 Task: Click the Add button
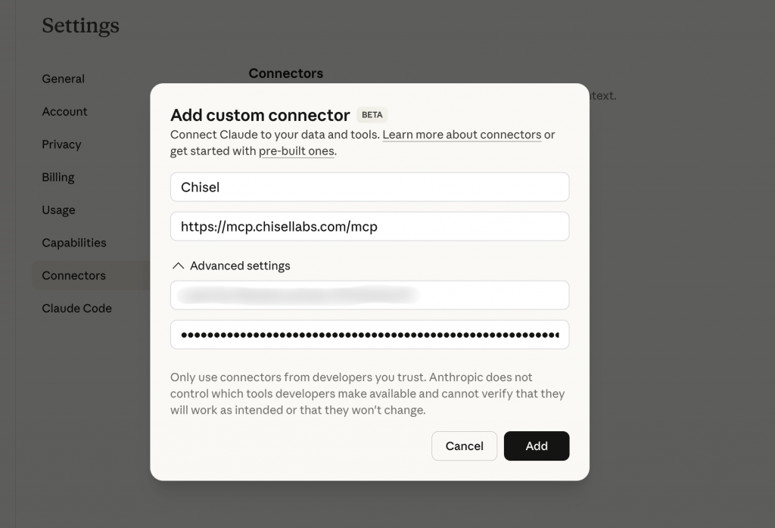coord(537,446)
